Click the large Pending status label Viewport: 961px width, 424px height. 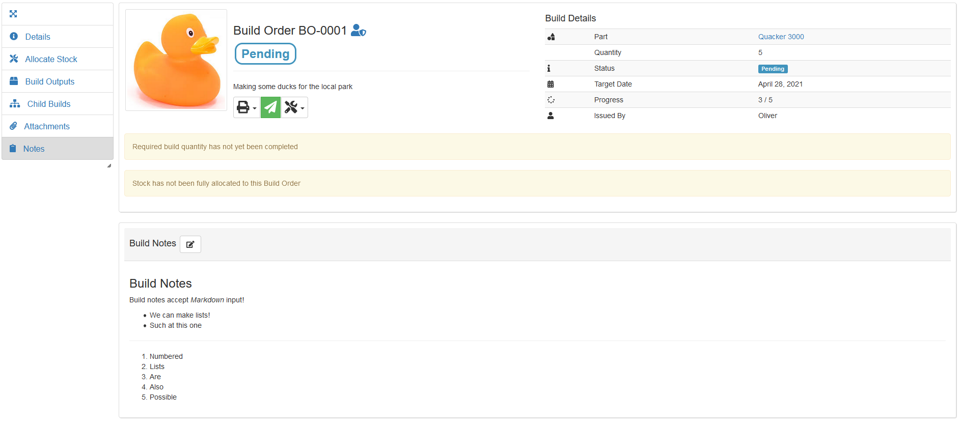click(x=265, y=54)
